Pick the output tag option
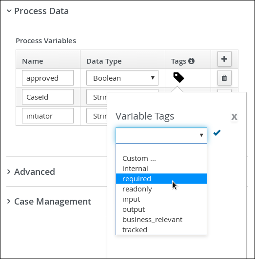Screen dimensions: 255x259 click(161, 209)
